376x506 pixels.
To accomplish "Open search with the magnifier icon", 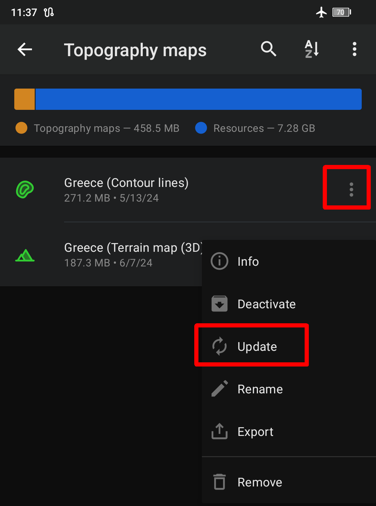I will pos(269,49).
